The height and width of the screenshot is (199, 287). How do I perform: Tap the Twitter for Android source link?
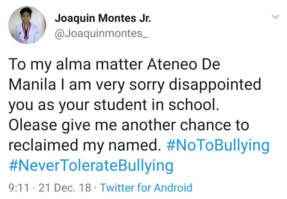pyautogui.click(x=146, y=188)
